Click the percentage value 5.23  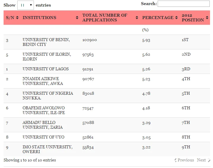(146, 79)
